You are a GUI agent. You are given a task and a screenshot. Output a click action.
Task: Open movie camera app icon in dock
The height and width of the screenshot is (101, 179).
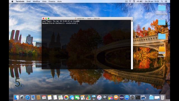coord(143,97)
